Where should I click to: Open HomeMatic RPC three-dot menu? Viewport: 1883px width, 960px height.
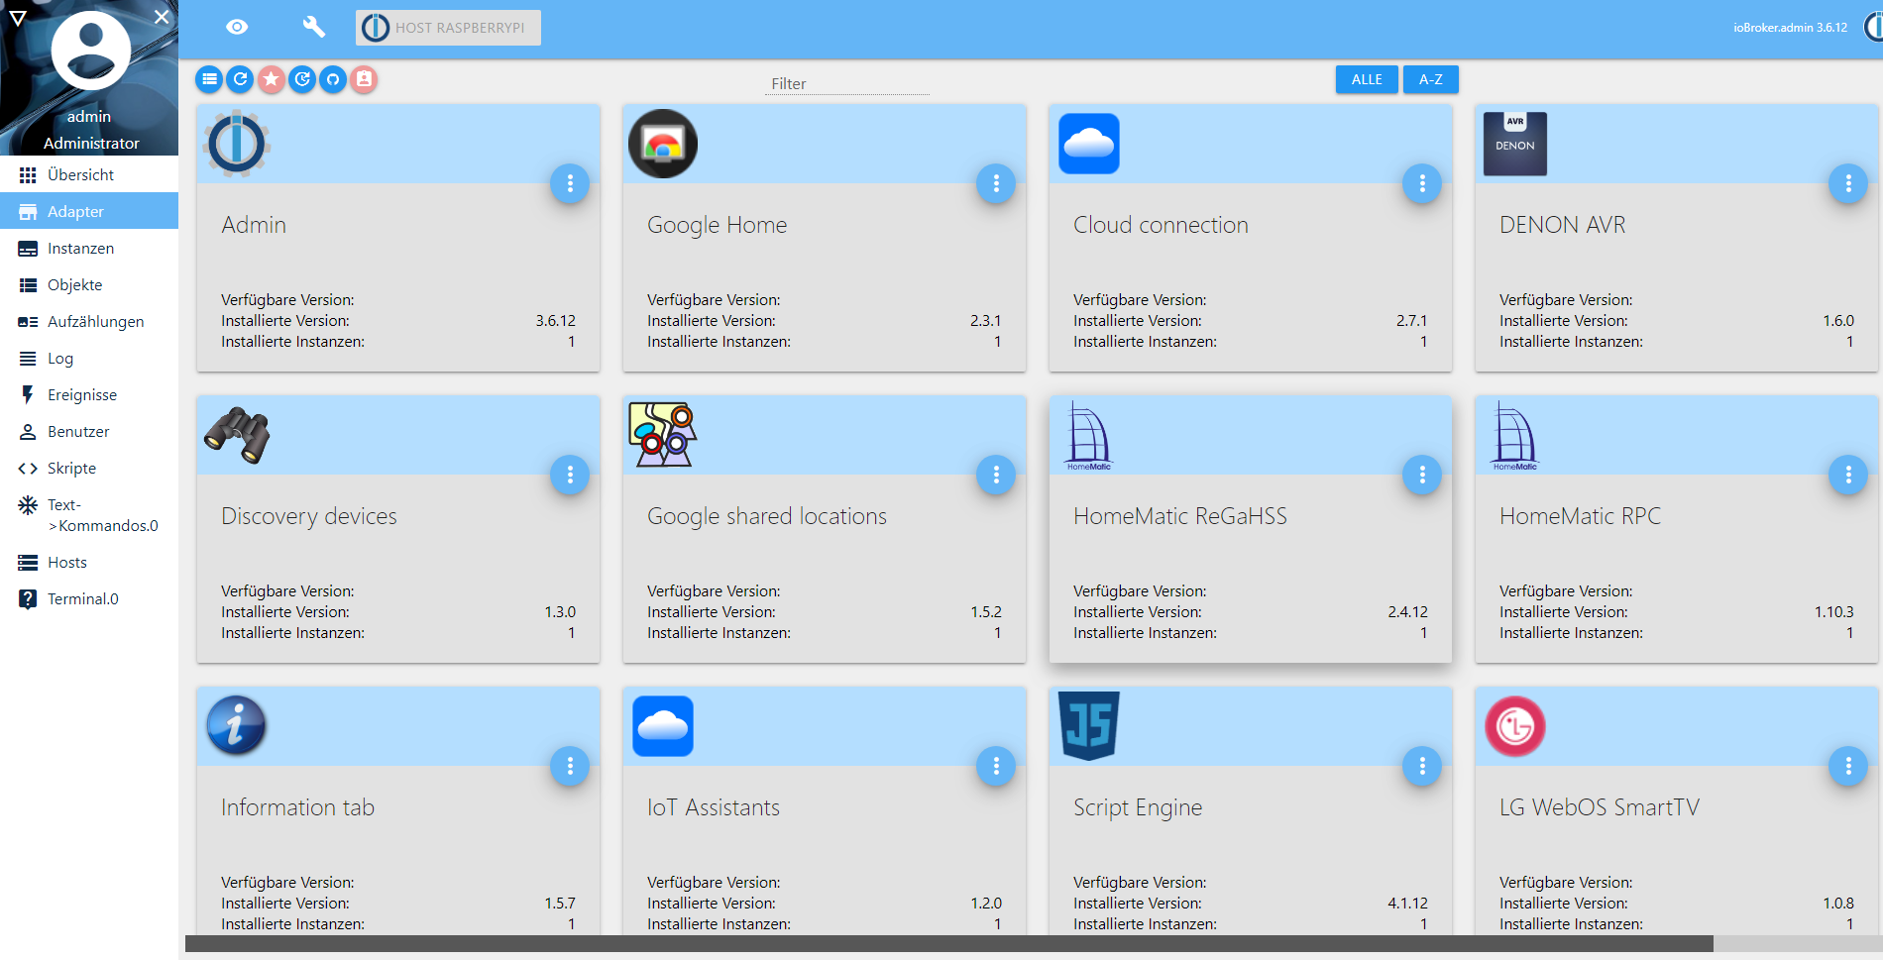1848,475
